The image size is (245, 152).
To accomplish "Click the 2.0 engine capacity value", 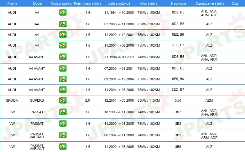I will 87,100.
